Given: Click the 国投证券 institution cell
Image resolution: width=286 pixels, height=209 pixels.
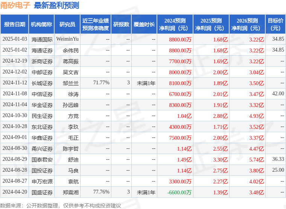Looking at the screenshot, I should [42, 171].
